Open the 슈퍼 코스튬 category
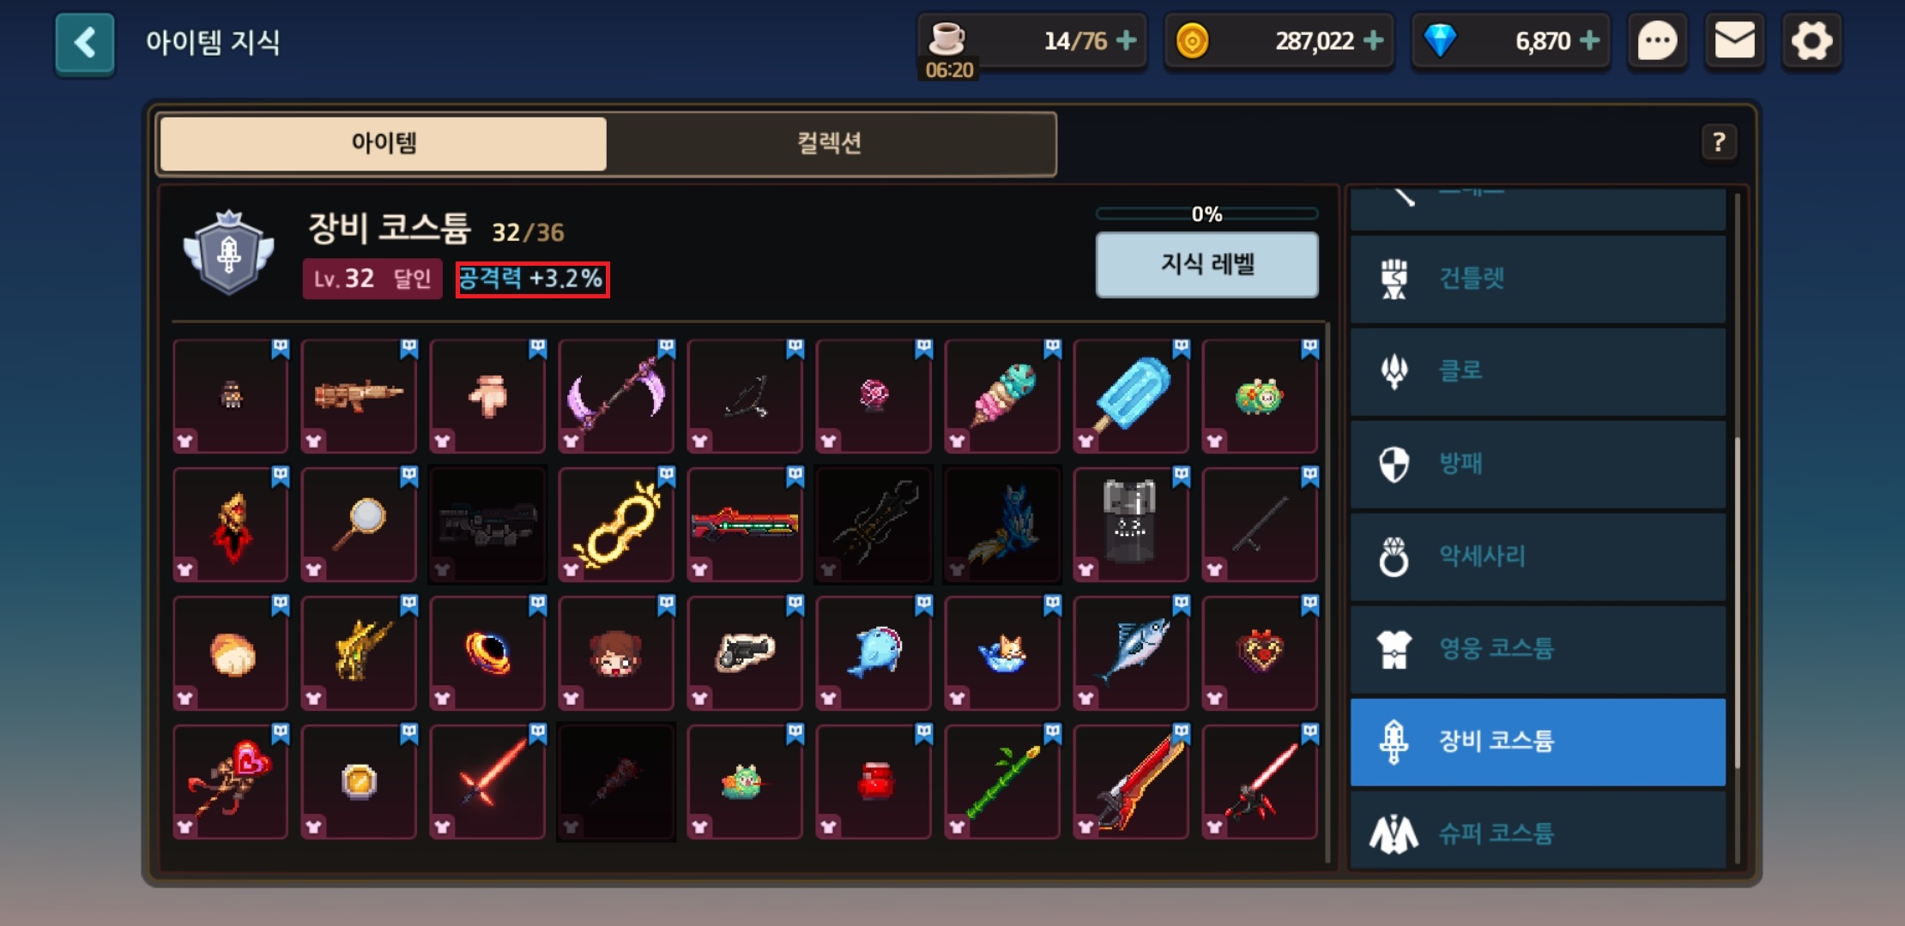Image resolution: width=1905 pixels, height=926 pixels. pos(1538,830)
